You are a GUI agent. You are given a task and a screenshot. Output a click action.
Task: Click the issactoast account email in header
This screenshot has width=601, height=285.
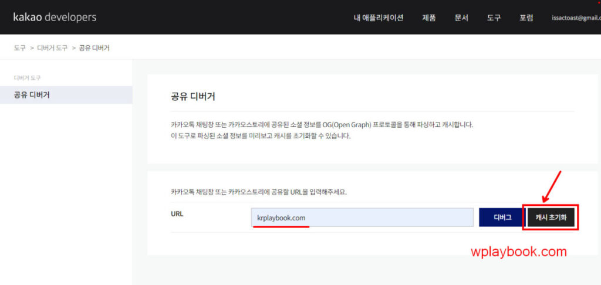point(576,18)
